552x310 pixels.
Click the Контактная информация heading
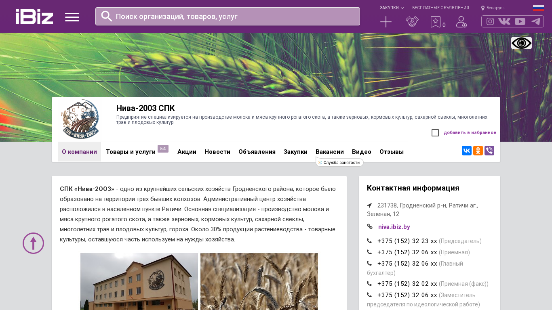(x=413, y=188)
